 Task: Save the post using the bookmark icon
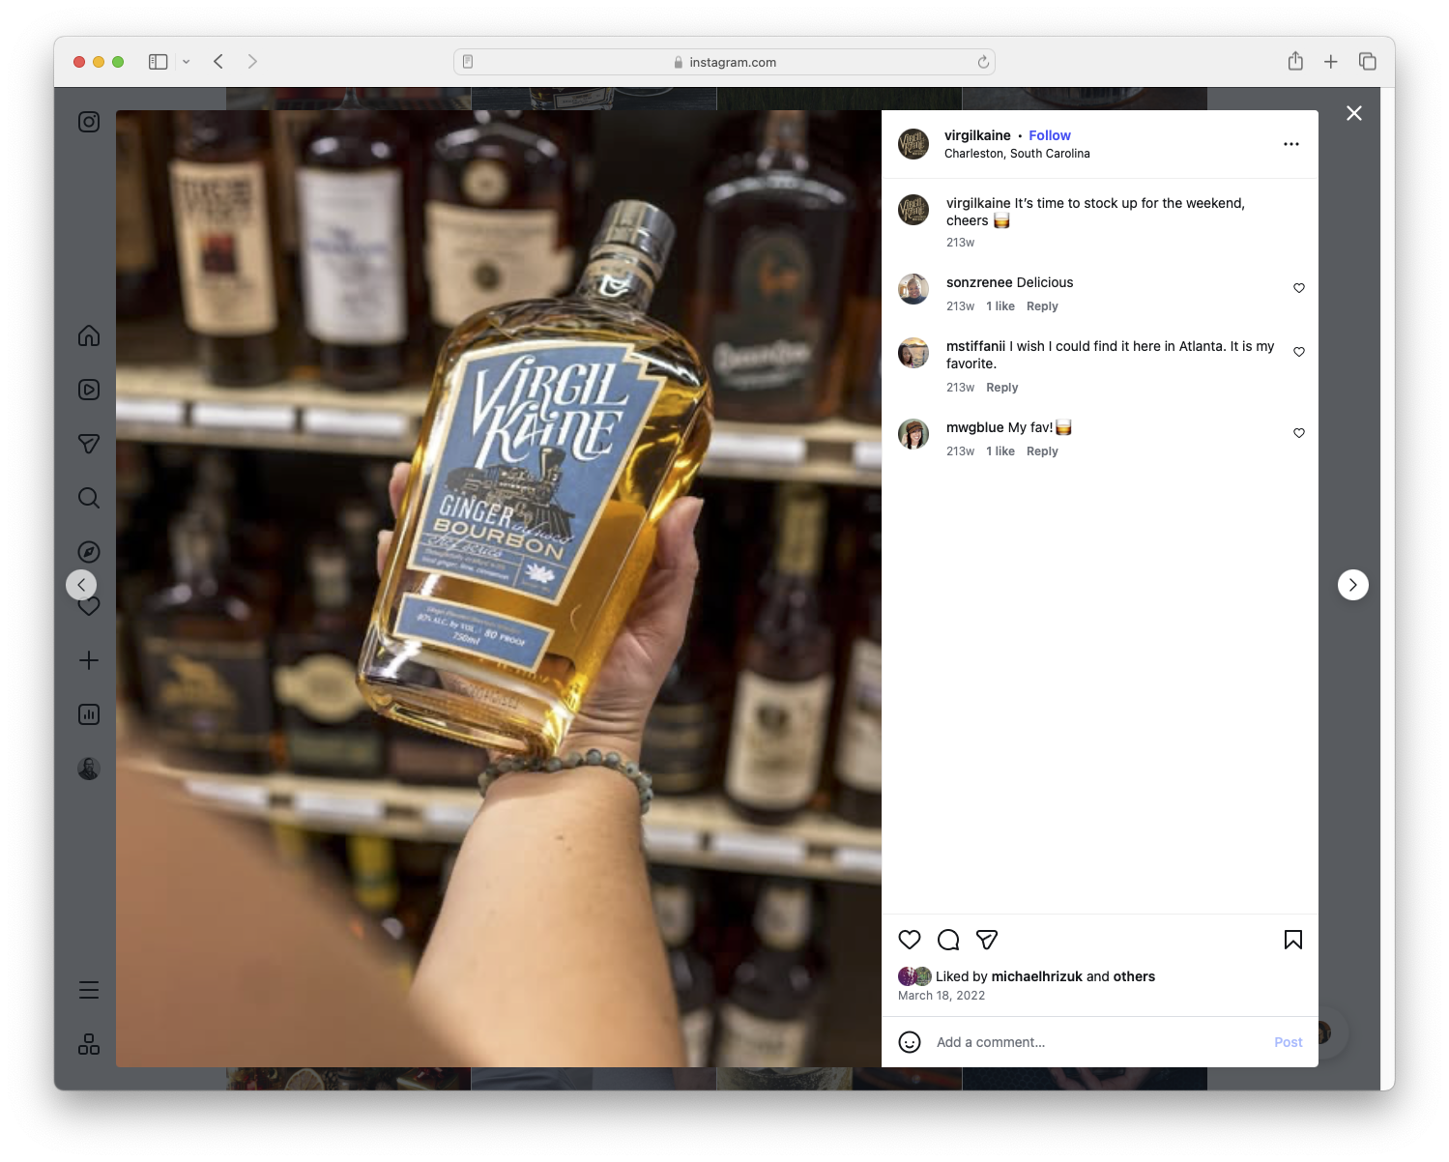(1292, 939)
